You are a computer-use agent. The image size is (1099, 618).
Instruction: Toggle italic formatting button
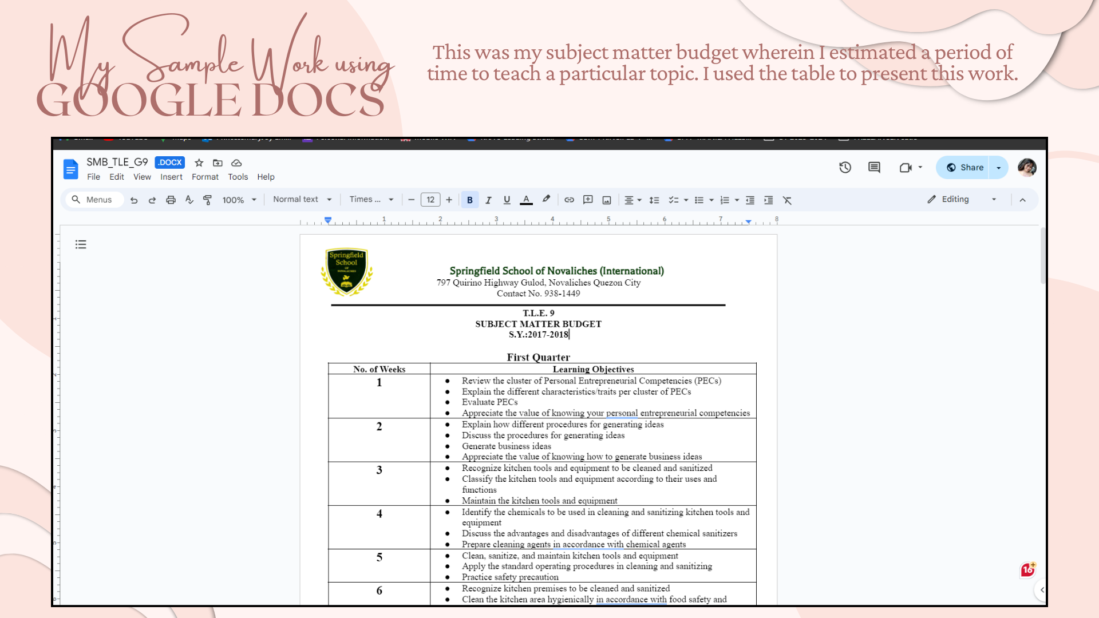pyautogui.click(x=488, y=200)
